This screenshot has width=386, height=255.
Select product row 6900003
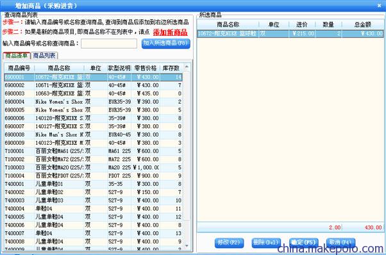[x=94, y=94]
